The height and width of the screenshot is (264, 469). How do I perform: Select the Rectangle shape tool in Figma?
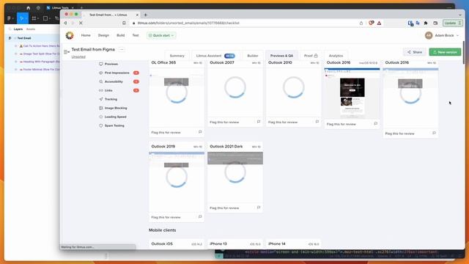tap(45, 18)
